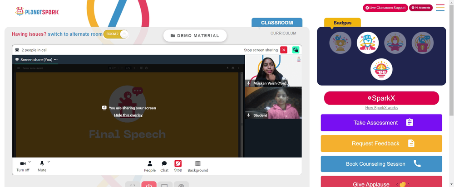Image resolution: width=454 pixels, height=187 pixels.
Task: Expand the camera options chevron
Action: coord(30,162)
